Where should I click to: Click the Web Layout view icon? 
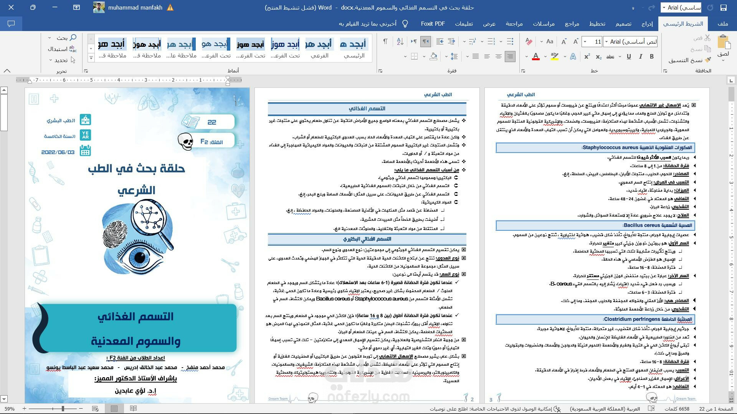point(95,409)
